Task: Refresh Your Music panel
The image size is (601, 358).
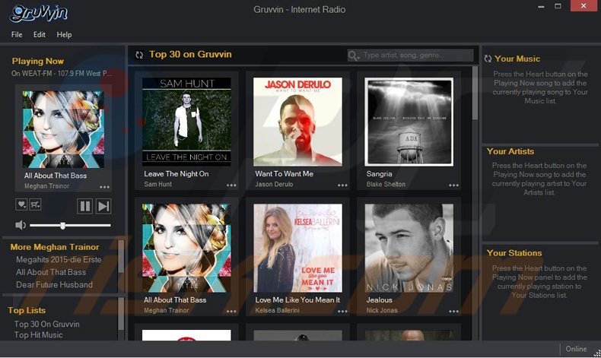Action: coord(488,59)
